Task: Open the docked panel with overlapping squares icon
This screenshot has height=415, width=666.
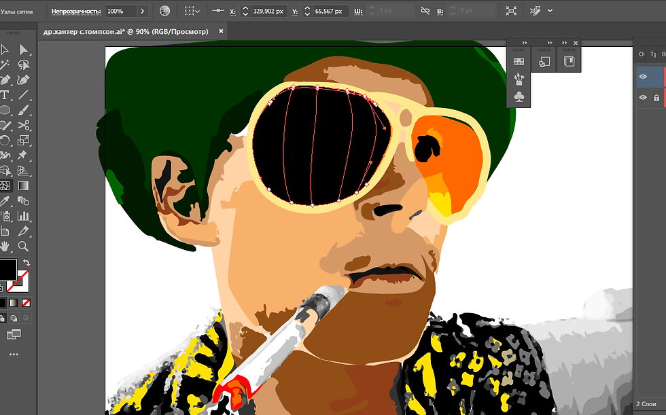Action: (544, 62)
